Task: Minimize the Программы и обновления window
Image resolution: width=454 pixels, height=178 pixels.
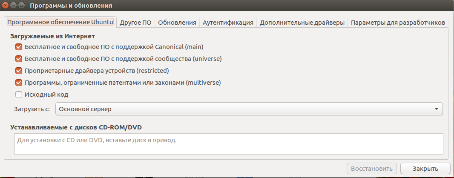Action: (x=14, y=6)
